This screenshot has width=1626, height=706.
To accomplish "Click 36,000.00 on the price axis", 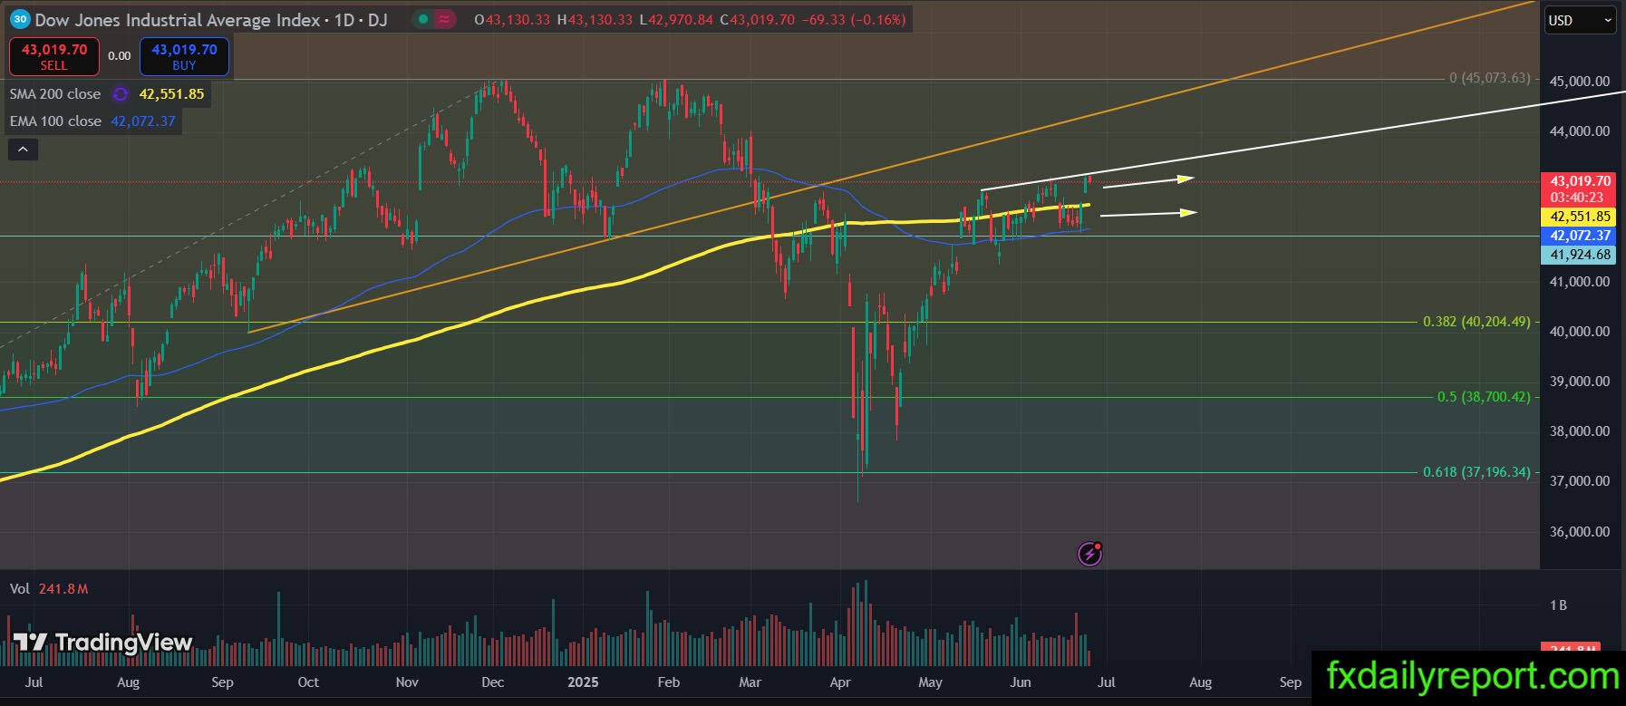I will point(1580,532).
